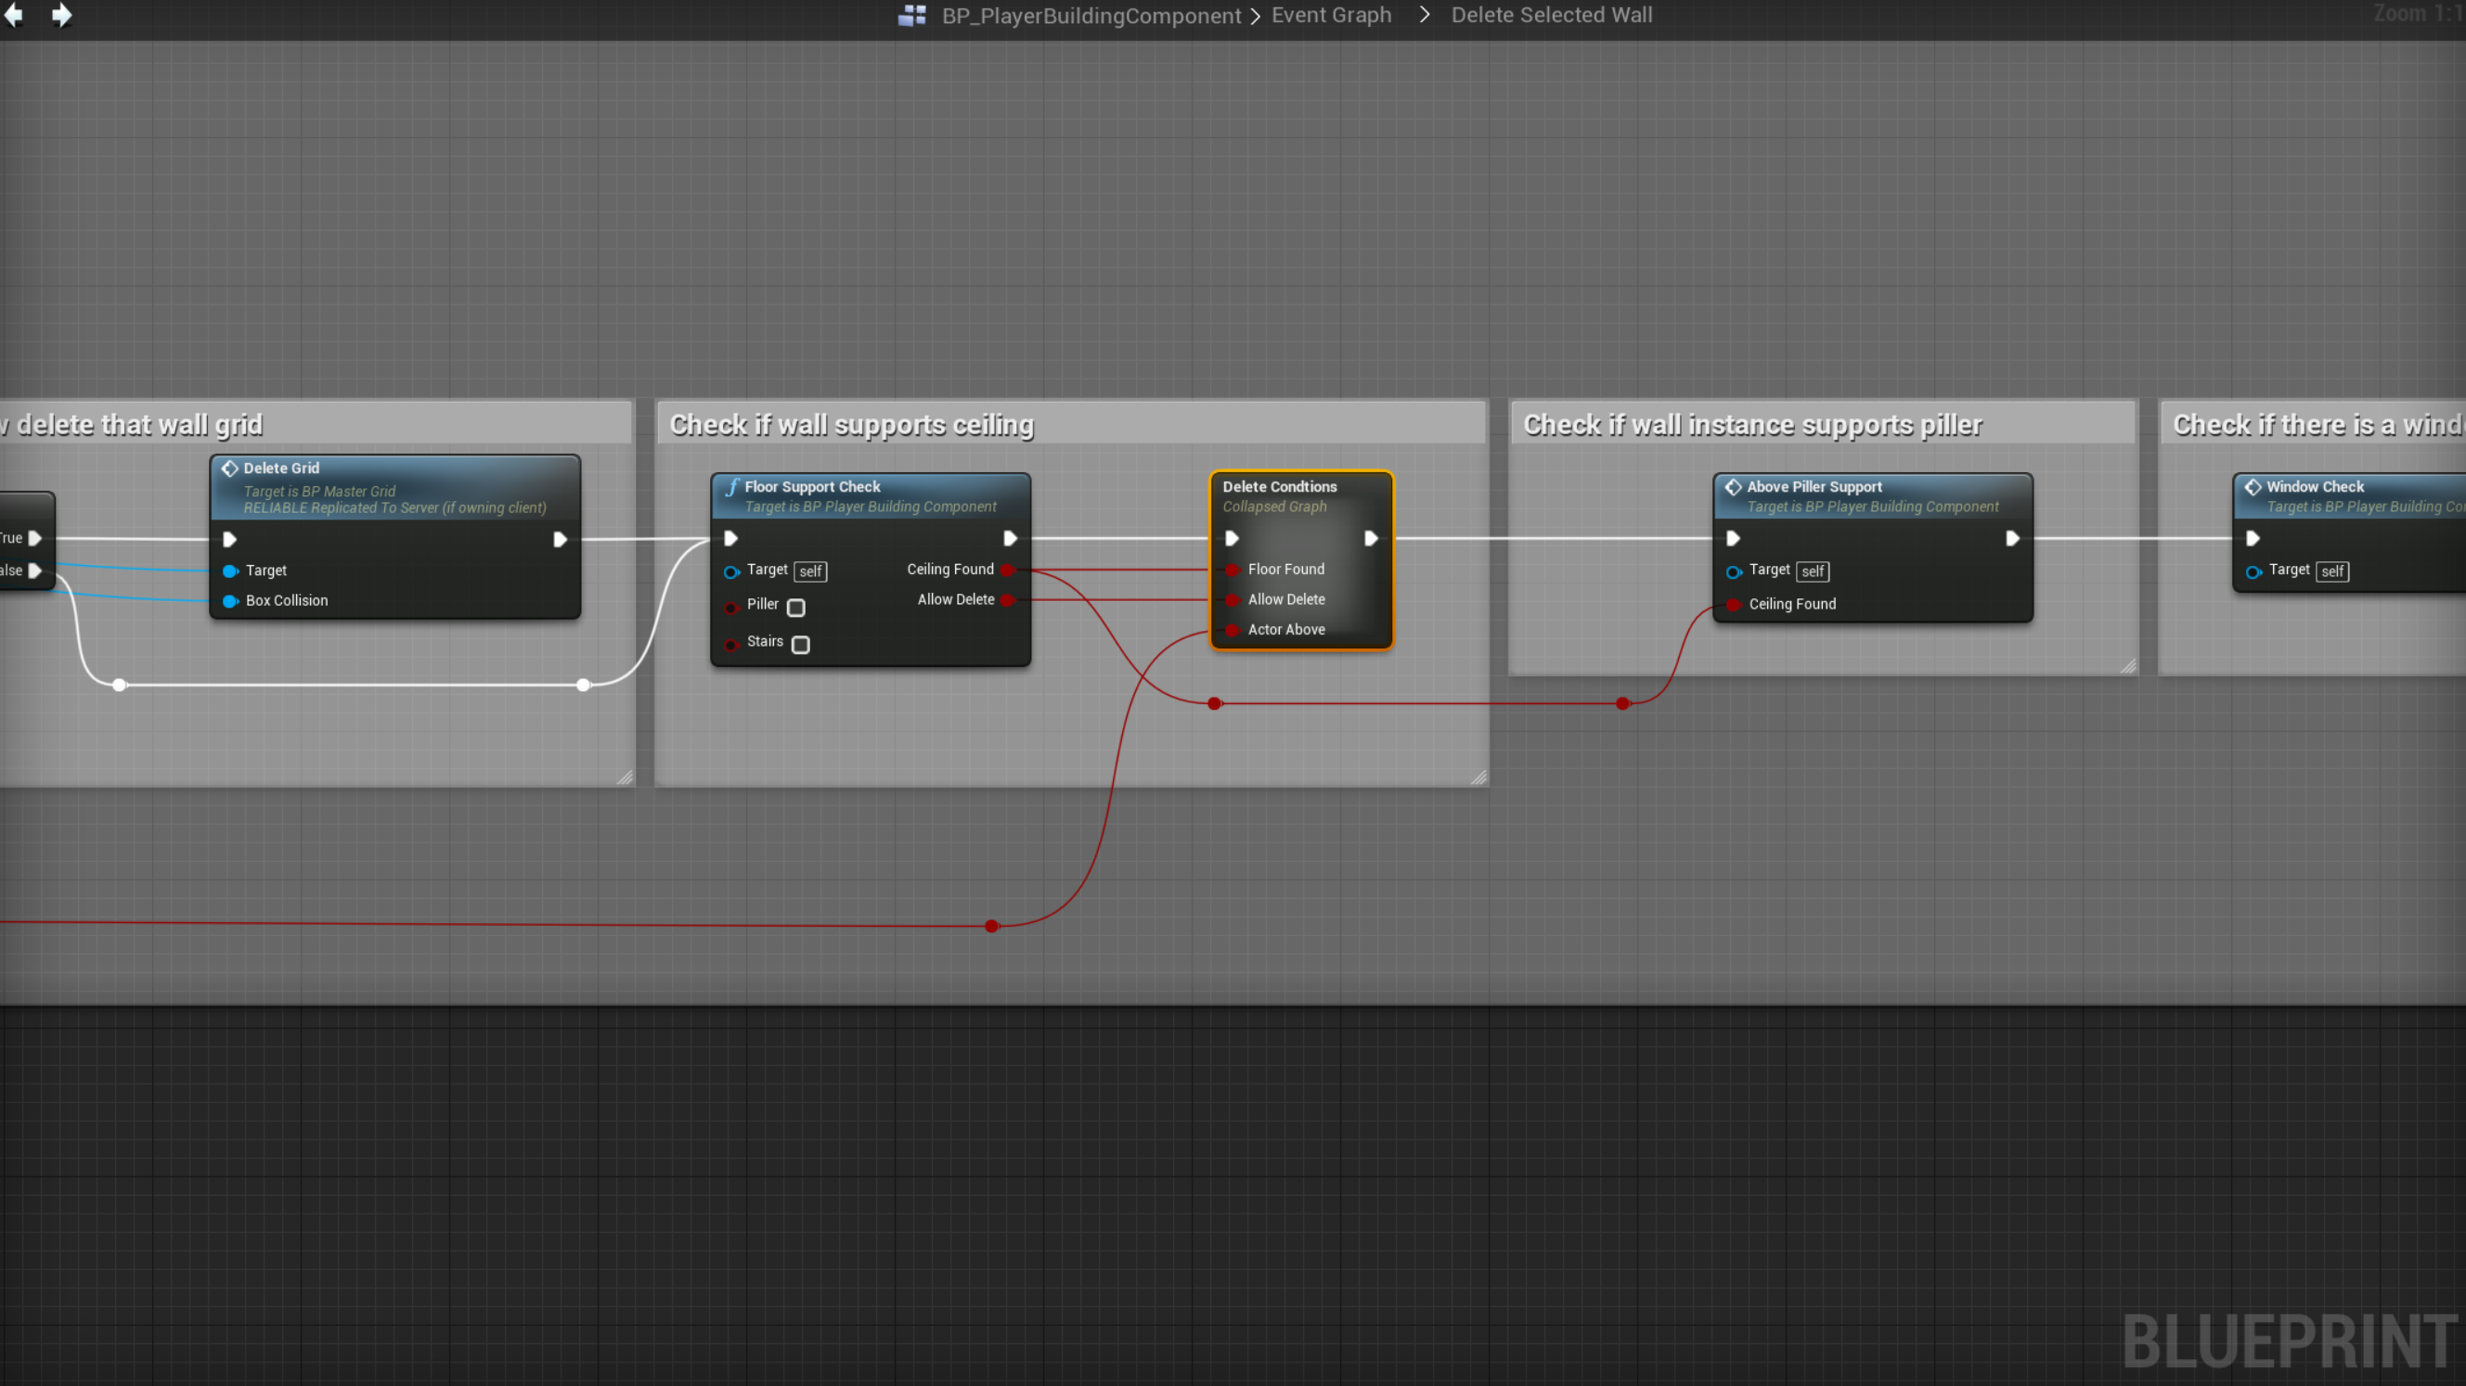
Task: Click the forward navigation arrow
Action: click(61, 16)
